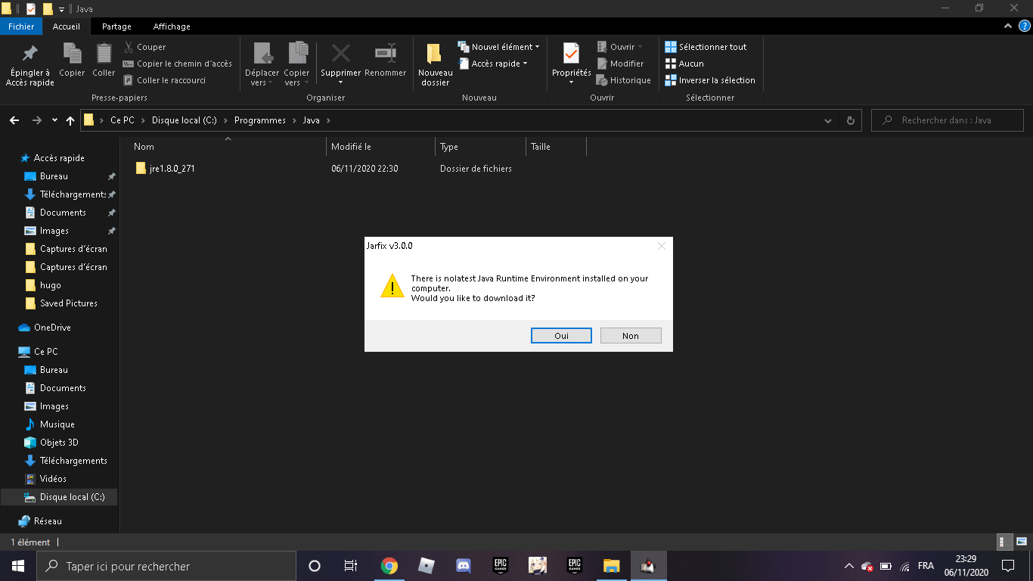The image size is (1033, 581).
Task: Open Déplacer vers dropdown
Action: pyautogui.click(x=262, y=65)
